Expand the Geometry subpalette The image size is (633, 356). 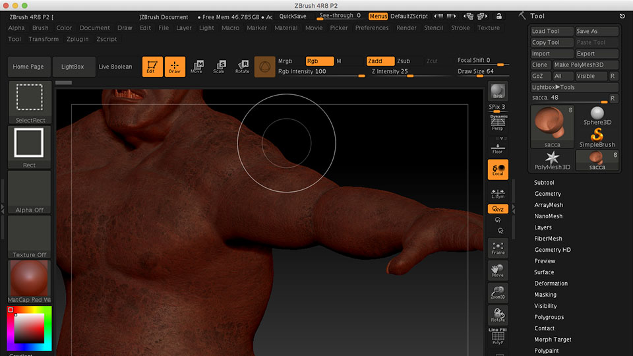pyautogui.click(x=547, y=194)
